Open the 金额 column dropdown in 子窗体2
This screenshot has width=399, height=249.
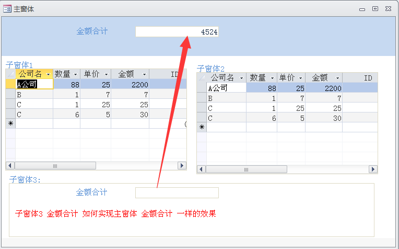point(337,78)
